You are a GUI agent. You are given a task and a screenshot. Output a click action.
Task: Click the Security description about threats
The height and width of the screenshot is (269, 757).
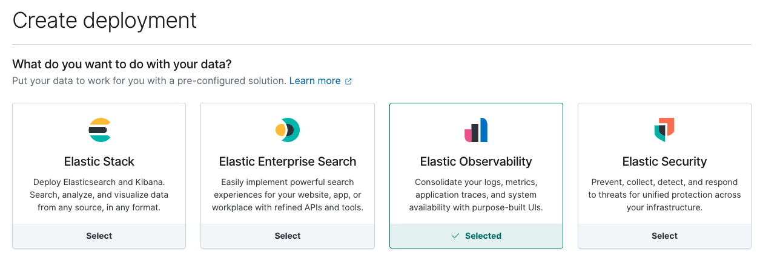click(x=664, y=195)
